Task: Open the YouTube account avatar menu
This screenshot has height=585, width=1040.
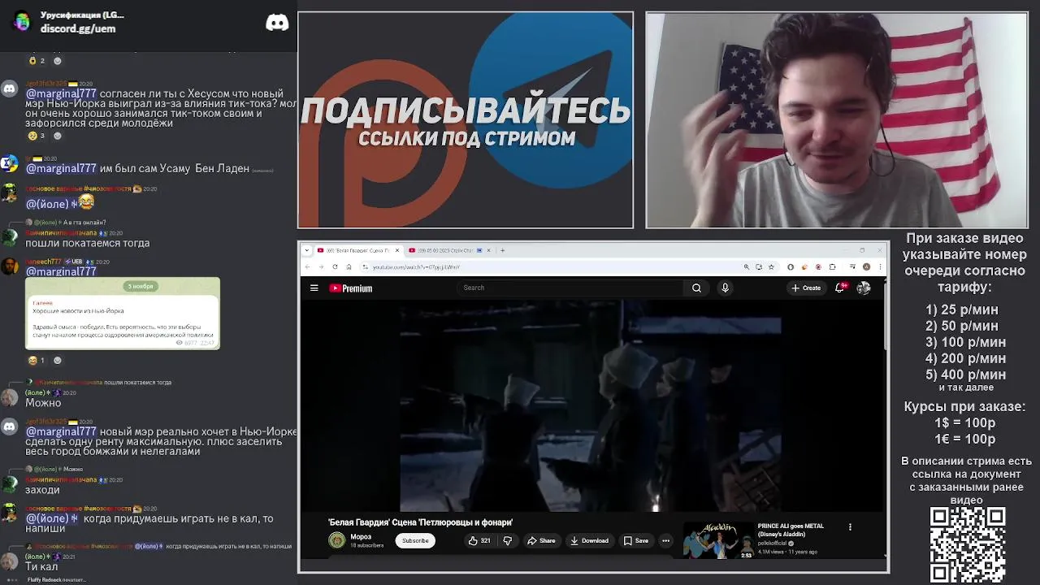Action: 863,288
